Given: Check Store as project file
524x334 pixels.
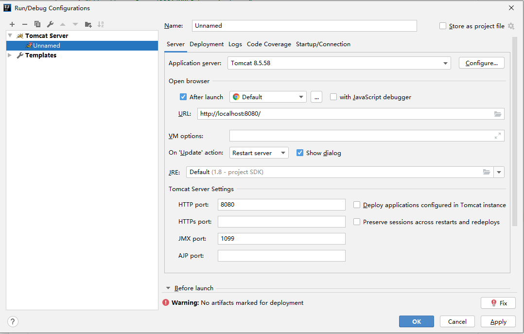Looking at the screenshot, I should click(x=443, y=26).
